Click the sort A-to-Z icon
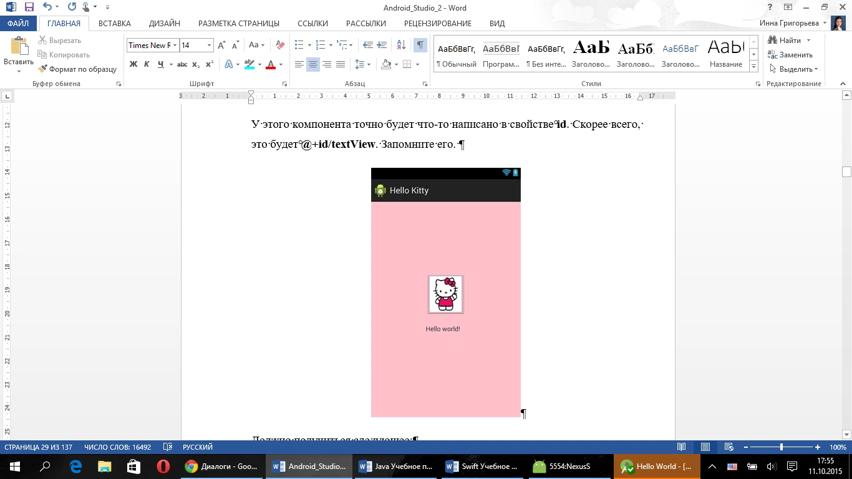 [401, 45]
